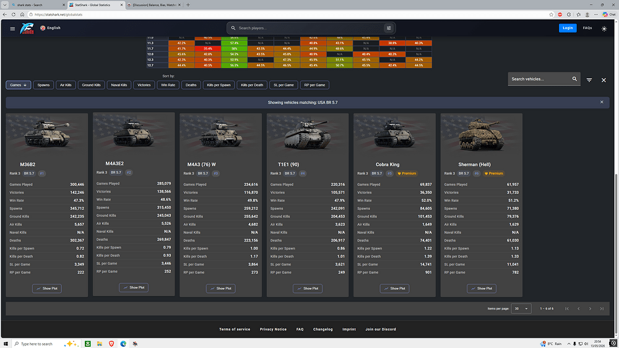Sort vehicles by Kills per Death
Screen dimensions: 619x348
pyautogui.click(x=252, y=85)
